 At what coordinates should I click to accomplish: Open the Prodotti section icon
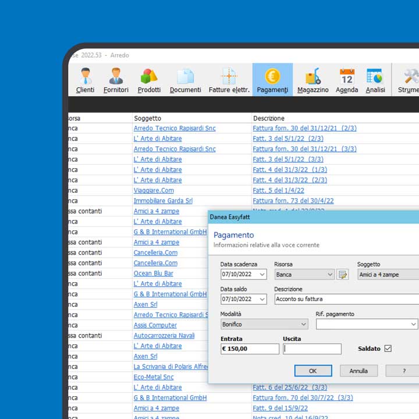149,76
